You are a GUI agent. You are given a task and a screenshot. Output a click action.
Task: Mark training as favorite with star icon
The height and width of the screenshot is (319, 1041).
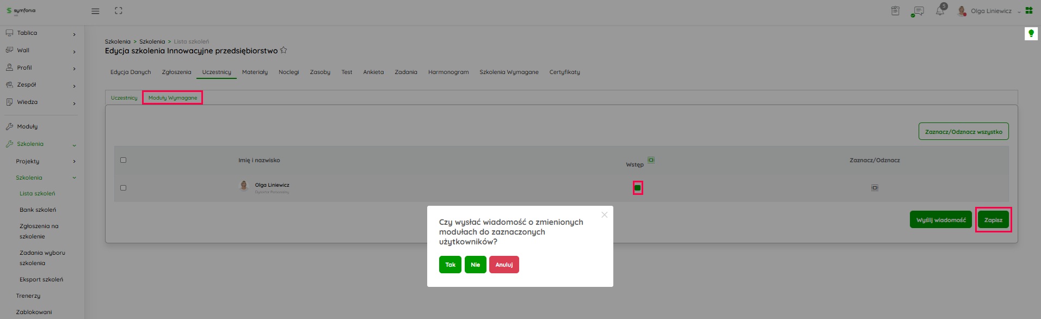click(284, 51)
